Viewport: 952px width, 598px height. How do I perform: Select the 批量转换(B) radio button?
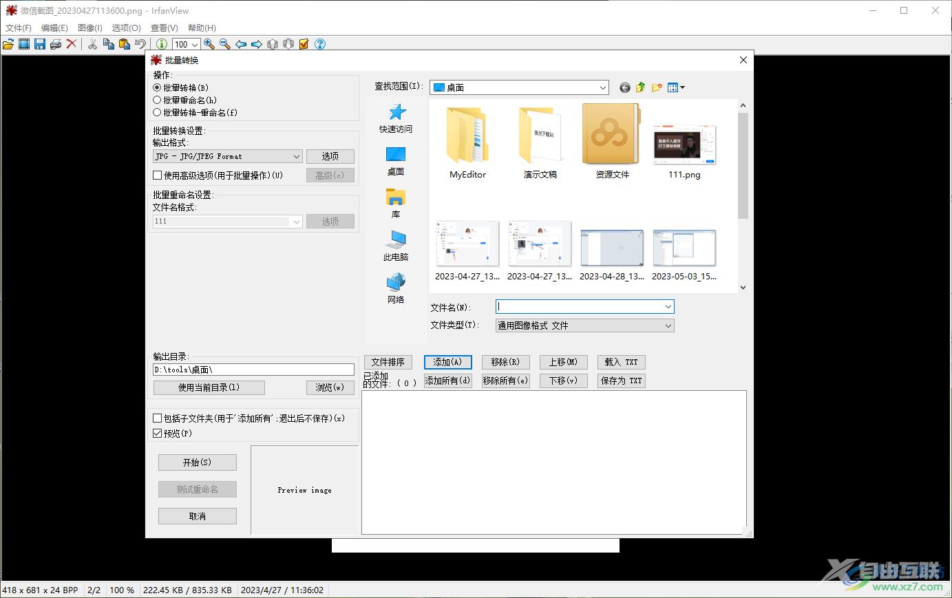[x=157, y=88]
